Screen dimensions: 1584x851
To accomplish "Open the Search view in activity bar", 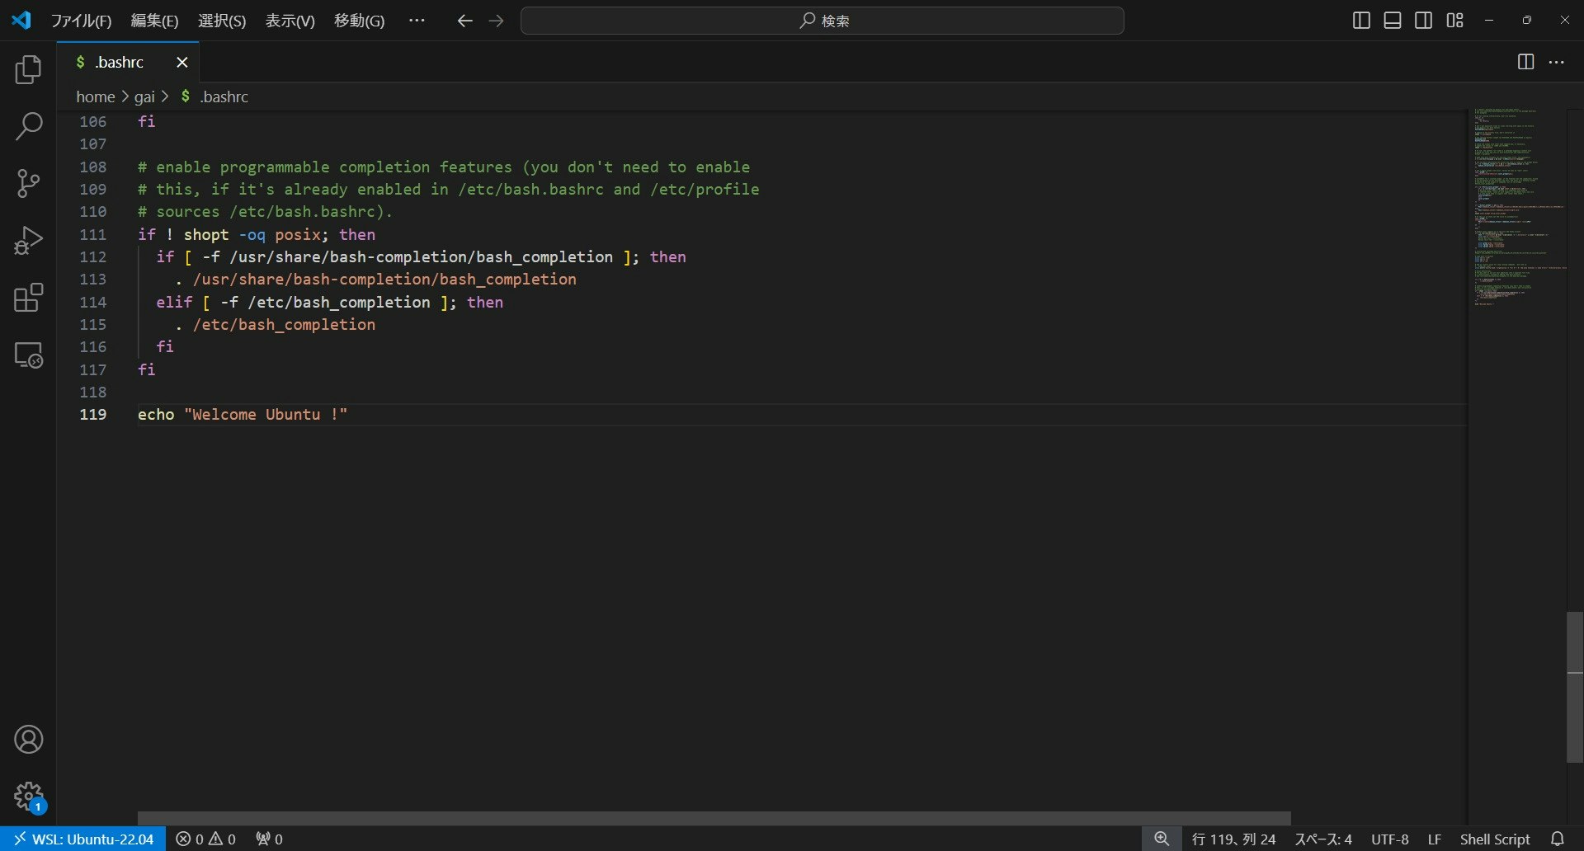I will (28, 126).
